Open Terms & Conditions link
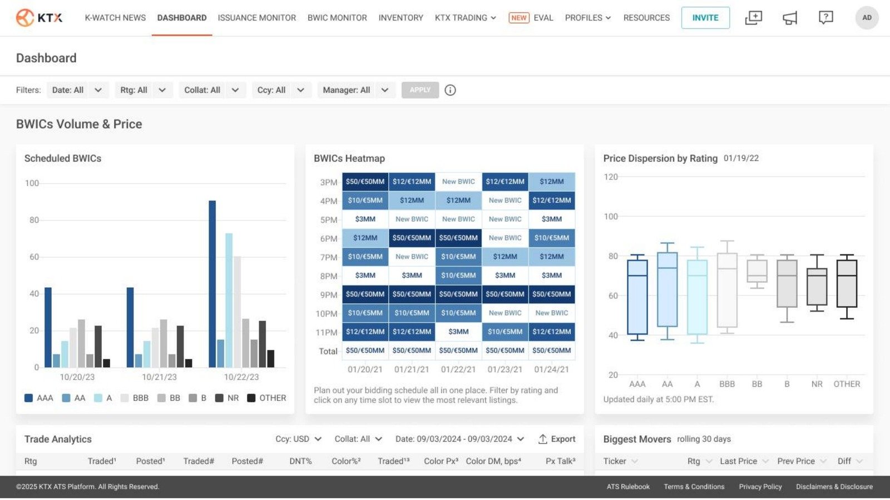The width and height of the screenshot is (890, 500). (x=694, y=487)
